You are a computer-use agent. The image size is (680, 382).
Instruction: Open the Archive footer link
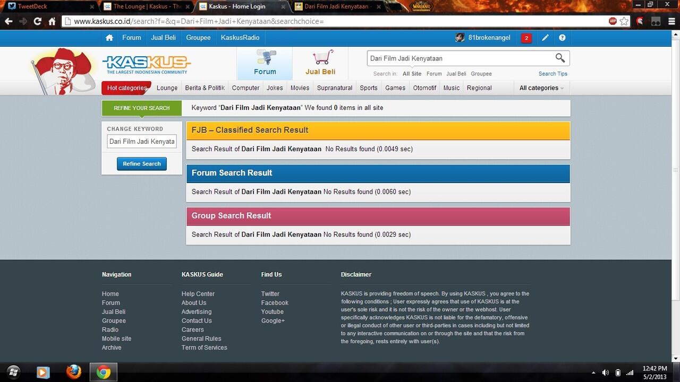point(112,348)
